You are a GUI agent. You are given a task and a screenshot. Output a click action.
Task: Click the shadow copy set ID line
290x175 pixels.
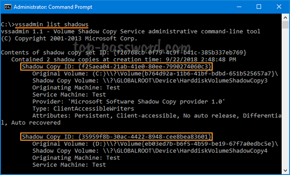(x=124, y=53)
